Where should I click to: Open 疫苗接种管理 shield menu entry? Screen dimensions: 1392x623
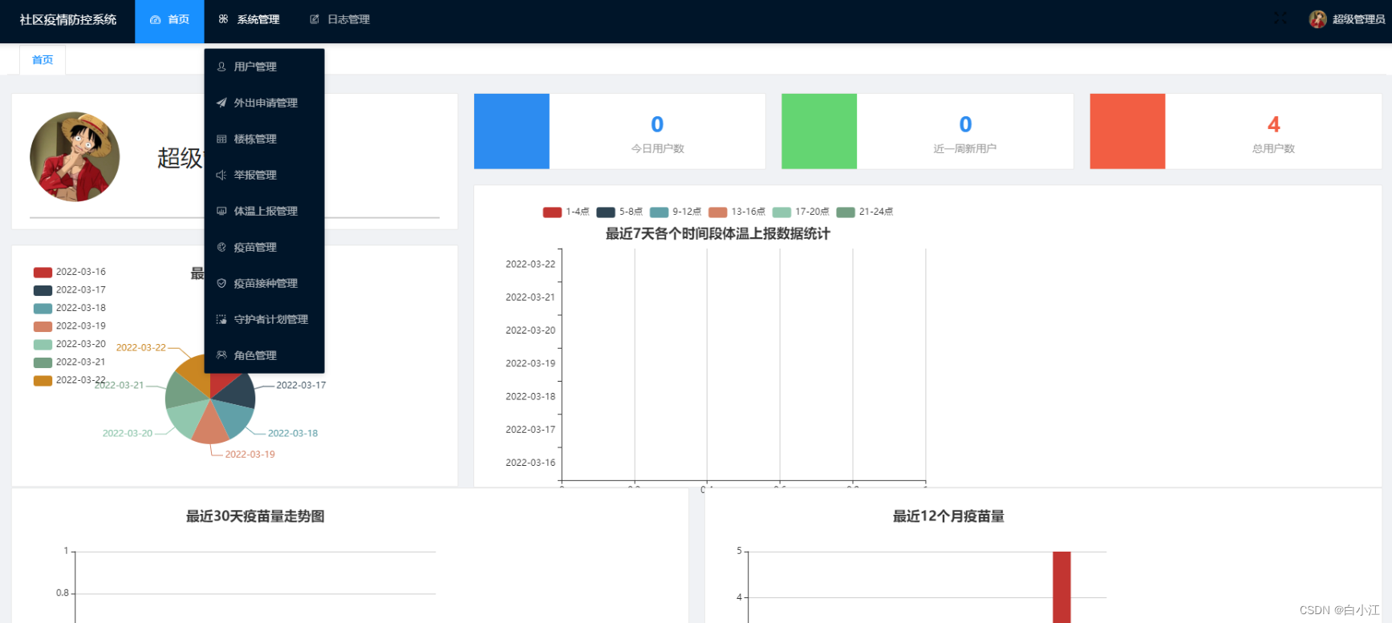(264, 283)
